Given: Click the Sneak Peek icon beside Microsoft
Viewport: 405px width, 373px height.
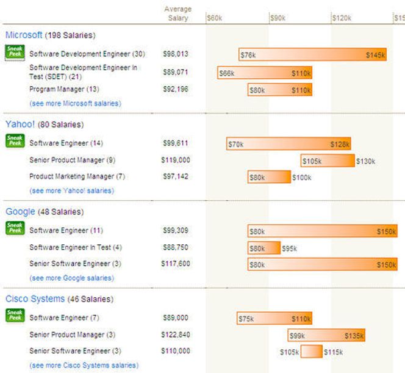Looking at the screenshot, I should point(15,52).
